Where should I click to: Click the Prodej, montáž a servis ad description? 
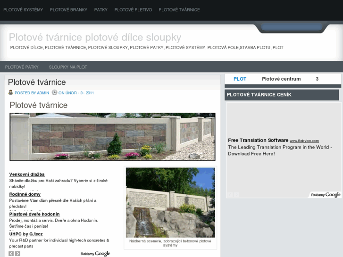click(x=54, y=224)
